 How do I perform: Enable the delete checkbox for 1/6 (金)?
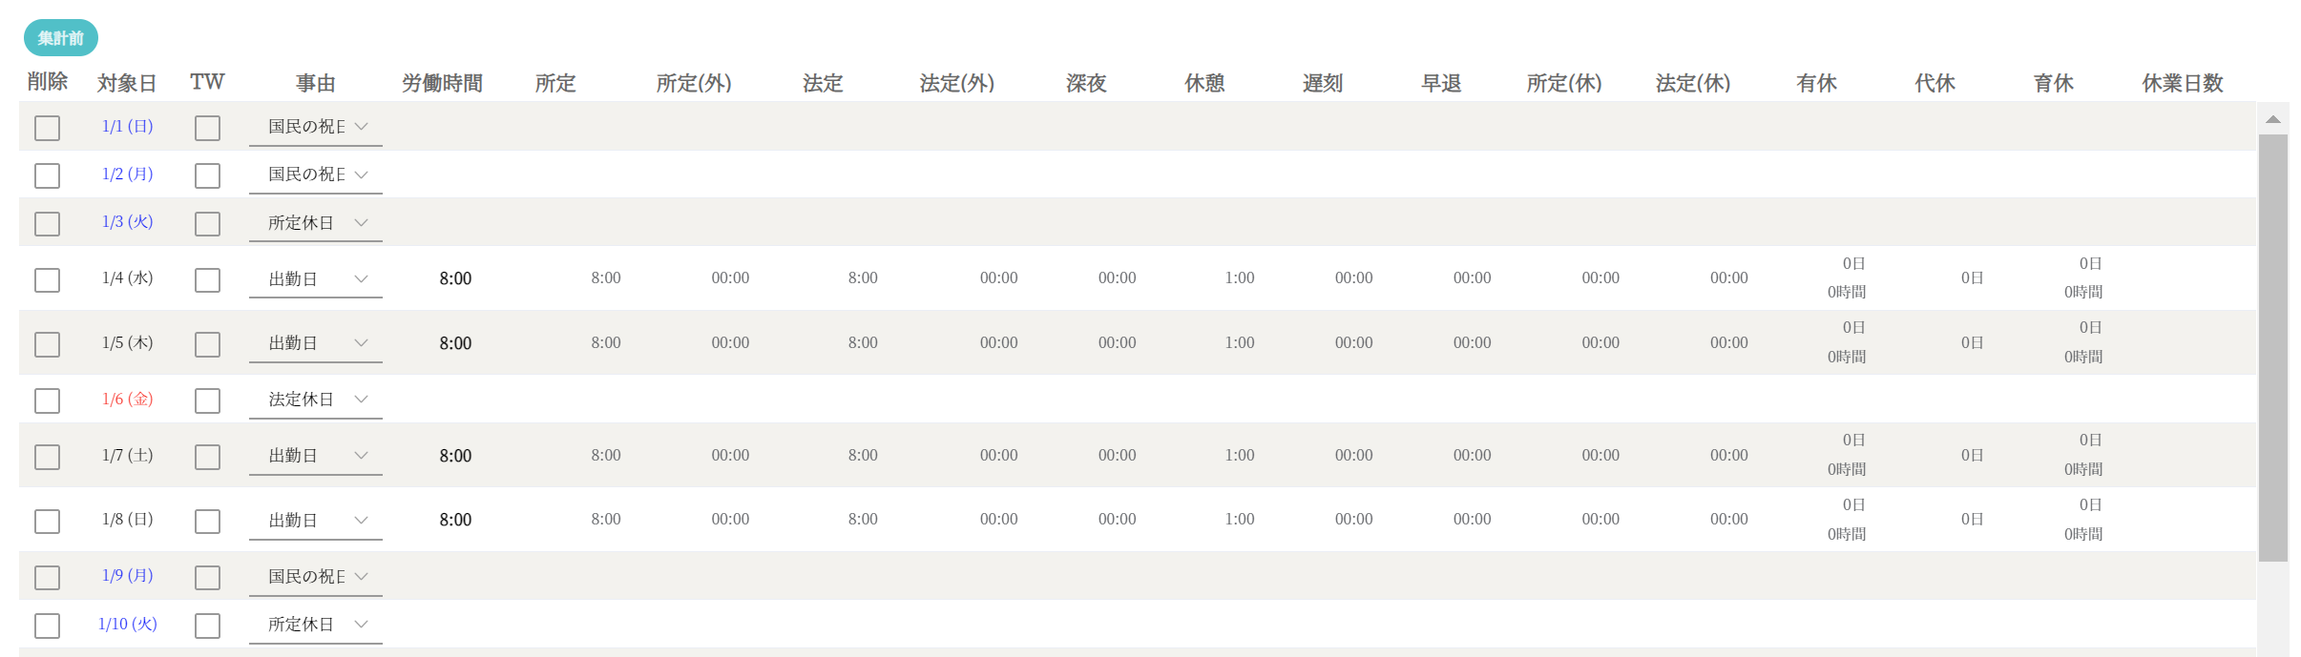pyautogui.click(x=47, y=400)
